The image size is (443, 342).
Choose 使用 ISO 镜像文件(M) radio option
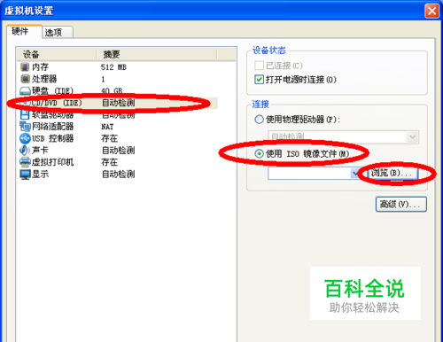click(259, 153)
